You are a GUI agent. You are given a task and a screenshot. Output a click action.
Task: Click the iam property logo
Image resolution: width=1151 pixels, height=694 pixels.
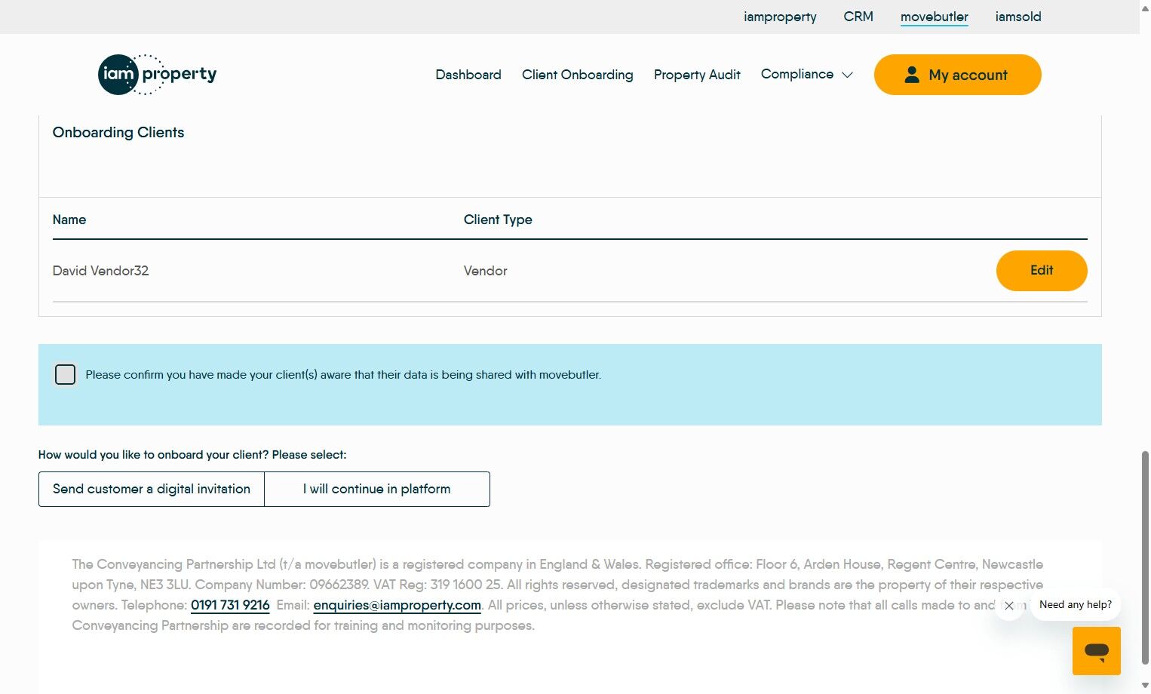(158, 74)
